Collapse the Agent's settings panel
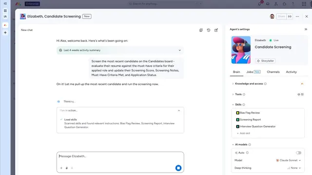Viewport: 312px width, 175px height. (x=306, y=29)
